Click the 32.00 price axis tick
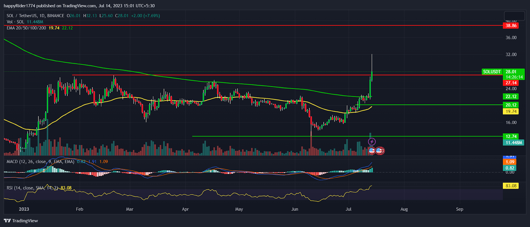The image size is (530, 227). [511, 55]
